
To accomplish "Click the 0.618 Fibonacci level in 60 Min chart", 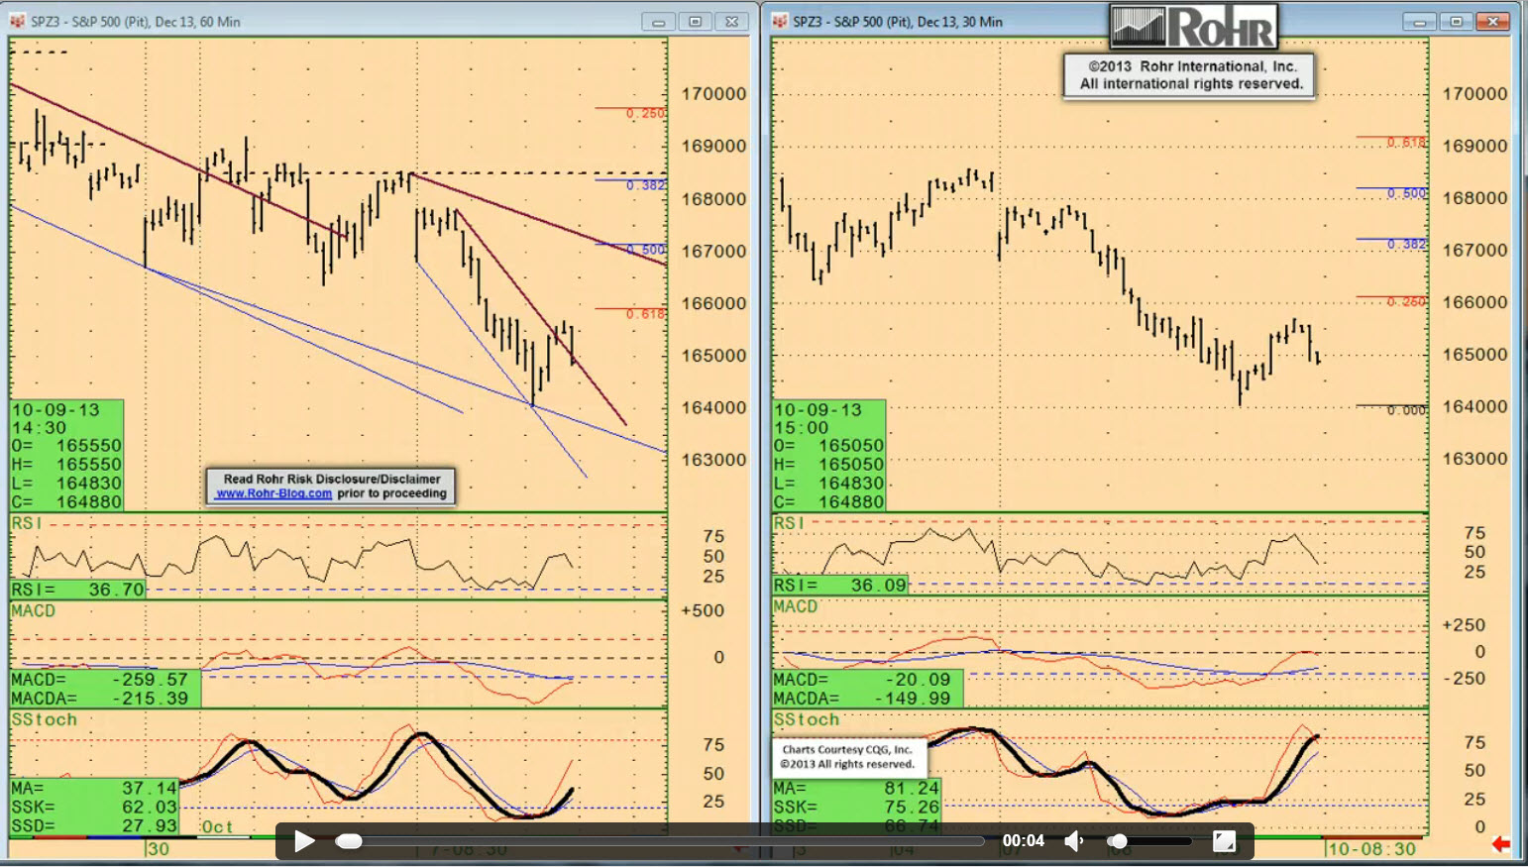I will 645,314.
